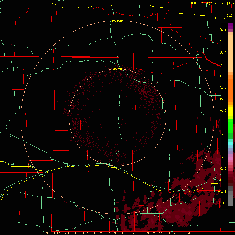Screen dimensions: 235x235
Task: Click the 9.8 scale value
Action: 223,29
